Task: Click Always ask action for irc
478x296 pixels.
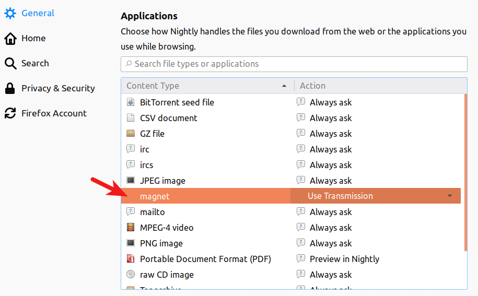Action: [x=331, y=149]
